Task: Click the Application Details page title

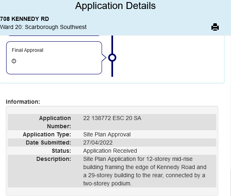Action: click(x=115, y=6)
